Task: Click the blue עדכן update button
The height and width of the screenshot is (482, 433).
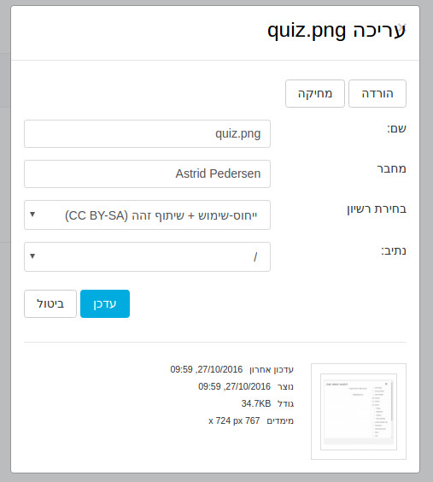Action: (x=105, y=303)
